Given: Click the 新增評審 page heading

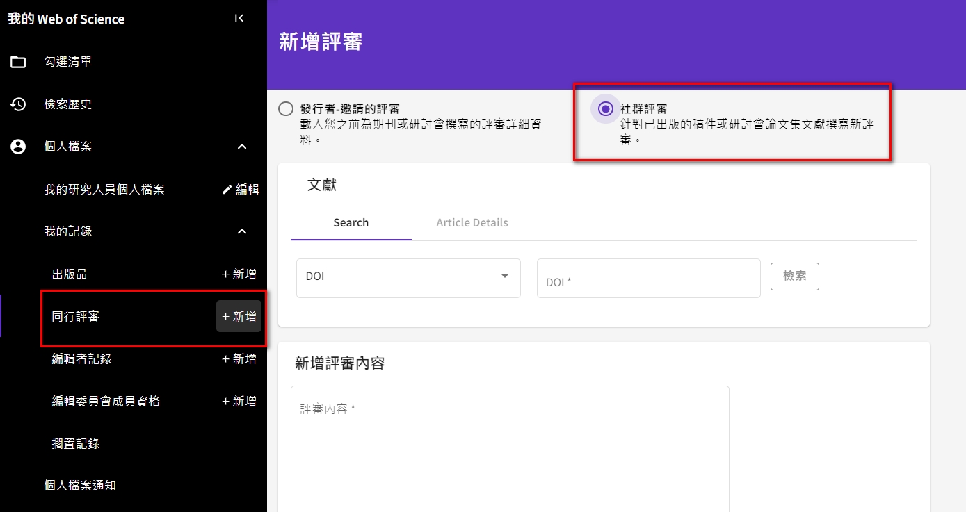Looking at the screenshot, I should 321,41.
